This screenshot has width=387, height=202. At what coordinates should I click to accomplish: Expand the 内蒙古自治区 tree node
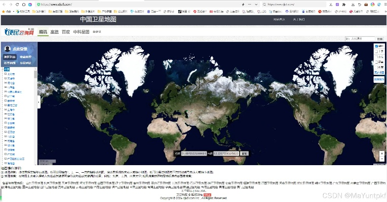point(6,92)
